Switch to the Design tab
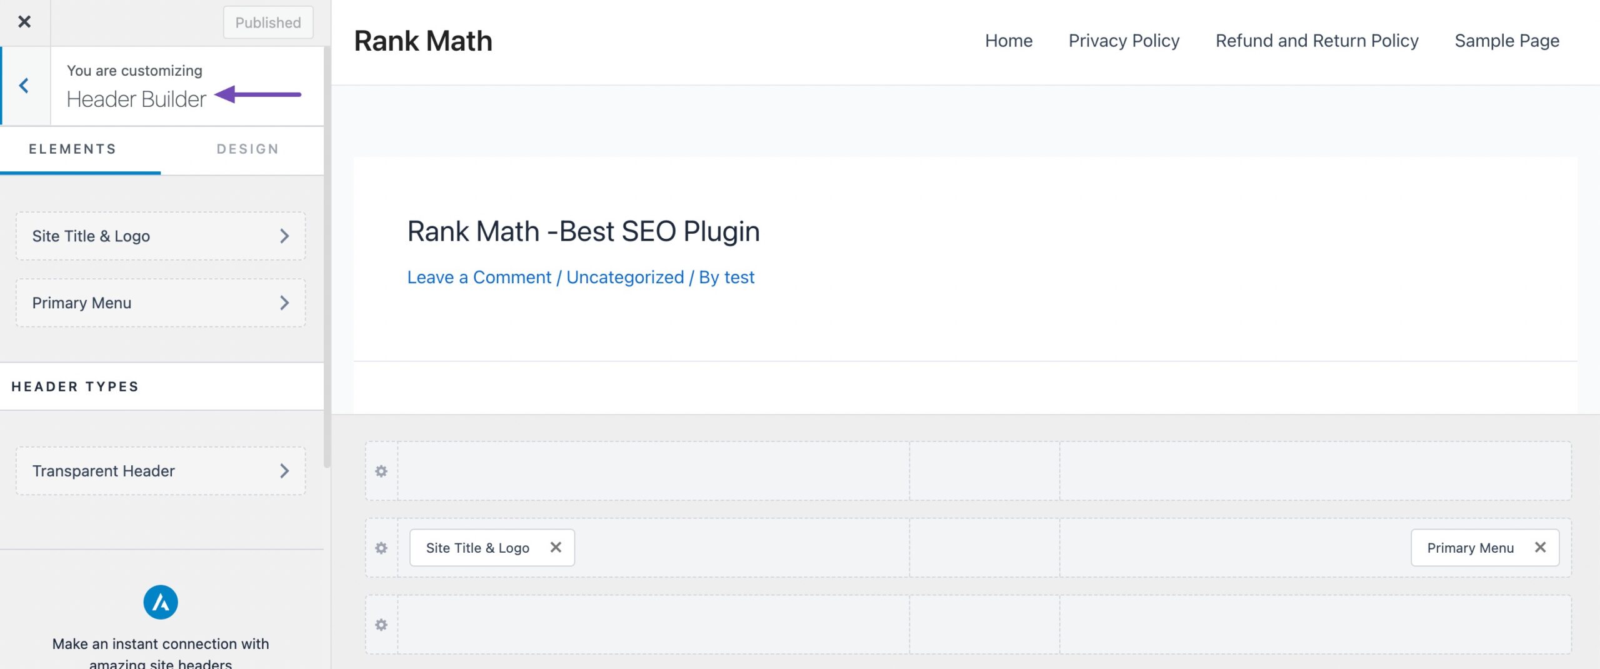 (247, 149)
